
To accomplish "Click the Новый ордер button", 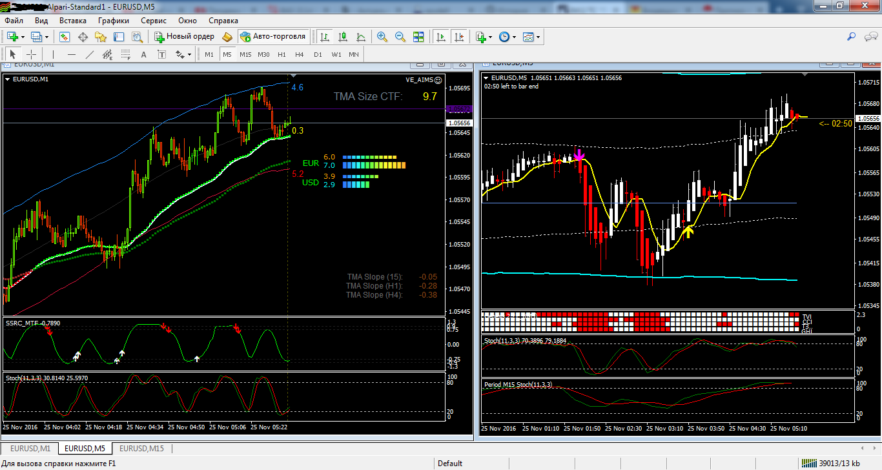I will [x=184, y=37].
